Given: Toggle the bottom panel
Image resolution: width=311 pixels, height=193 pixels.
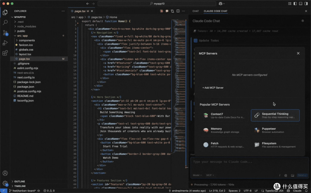Looking at the screenshot, I should tap(301, 3).
